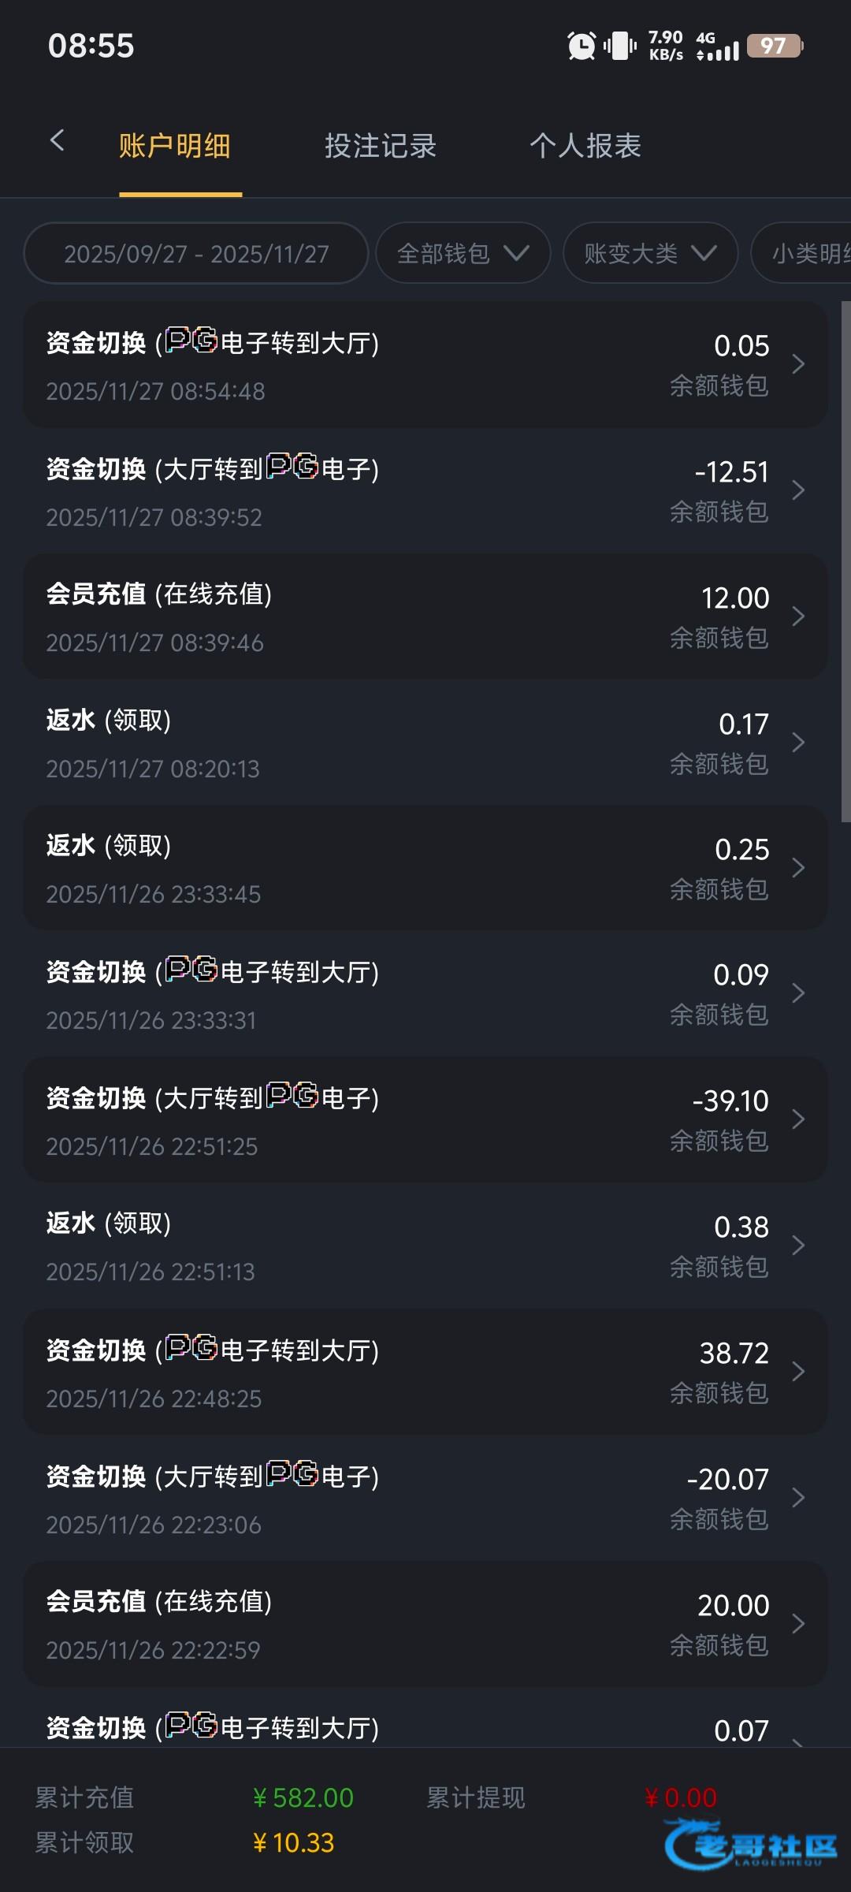851x1892 pixels.
Task: Open the 38.72 资金切换 record at 22:48:25
Action: (x=425, y=1372)
